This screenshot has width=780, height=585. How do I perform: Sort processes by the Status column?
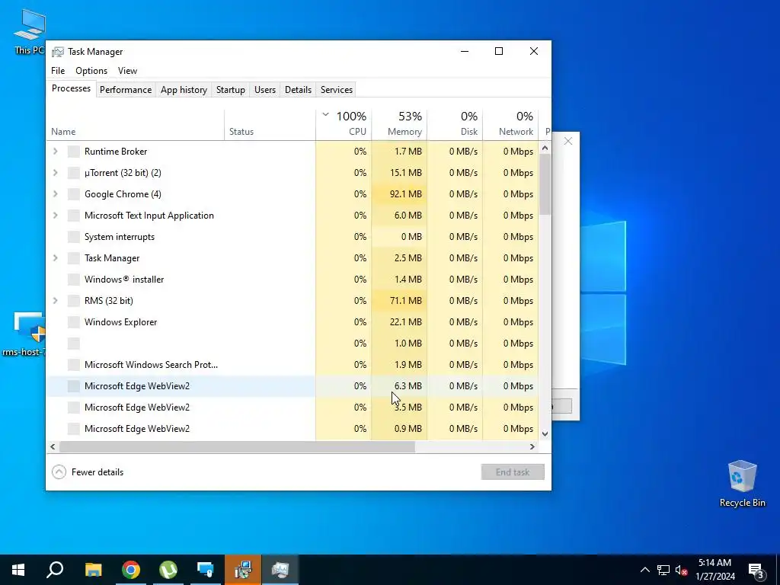(270, 124)
